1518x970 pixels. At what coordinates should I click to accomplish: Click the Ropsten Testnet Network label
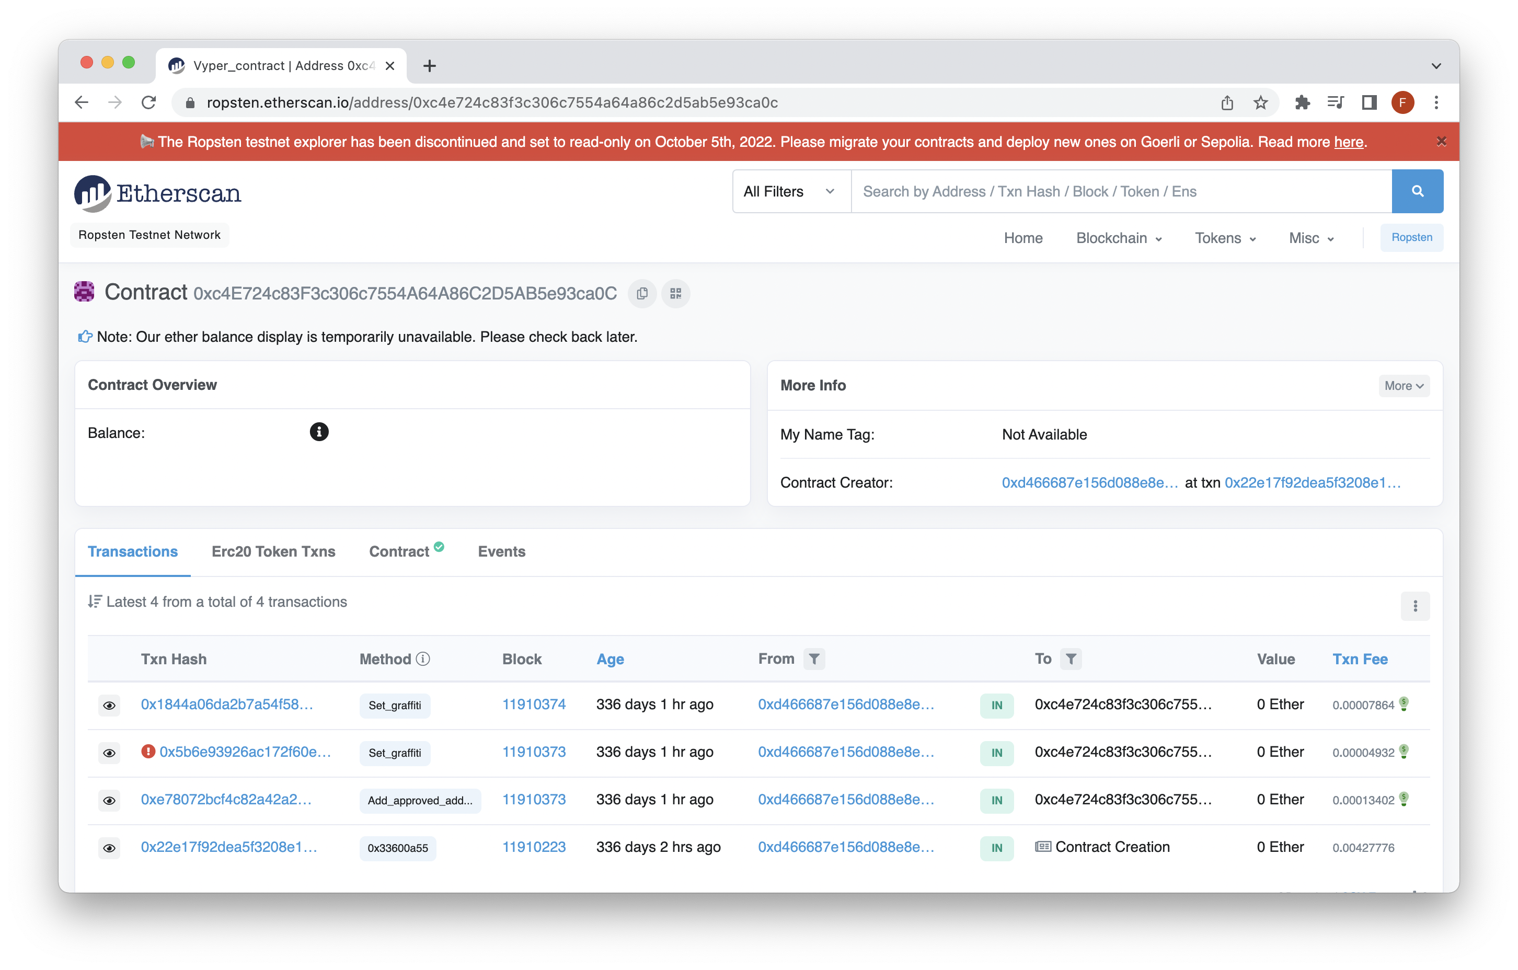click(x=149, y=235)
